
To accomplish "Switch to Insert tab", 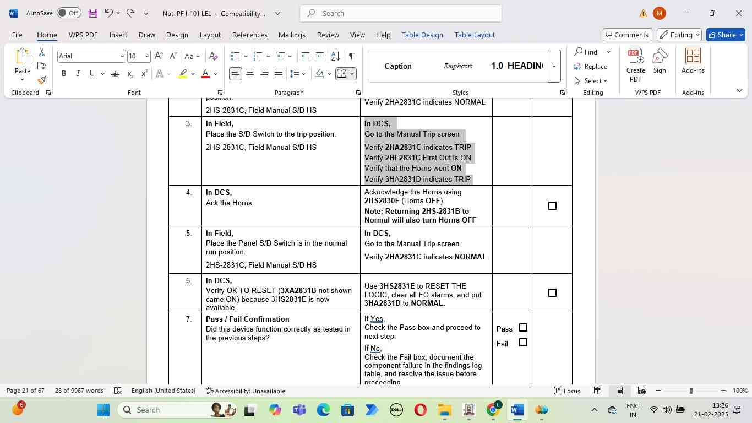I will tap(118, 35).
